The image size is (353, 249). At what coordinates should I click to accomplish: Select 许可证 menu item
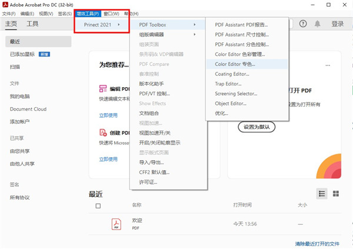pyautogui.click(x=168, y=182)
